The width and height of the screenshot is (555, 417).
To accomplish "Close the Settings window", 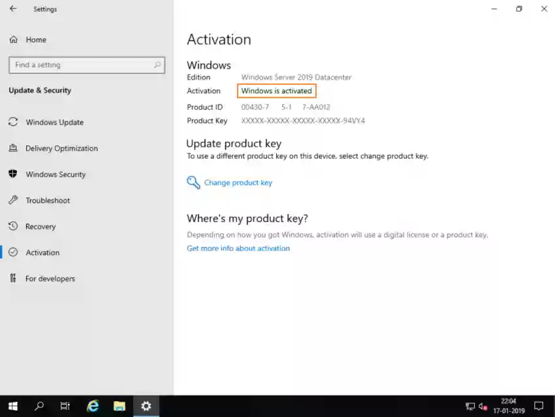I will [x=544, y=9].
